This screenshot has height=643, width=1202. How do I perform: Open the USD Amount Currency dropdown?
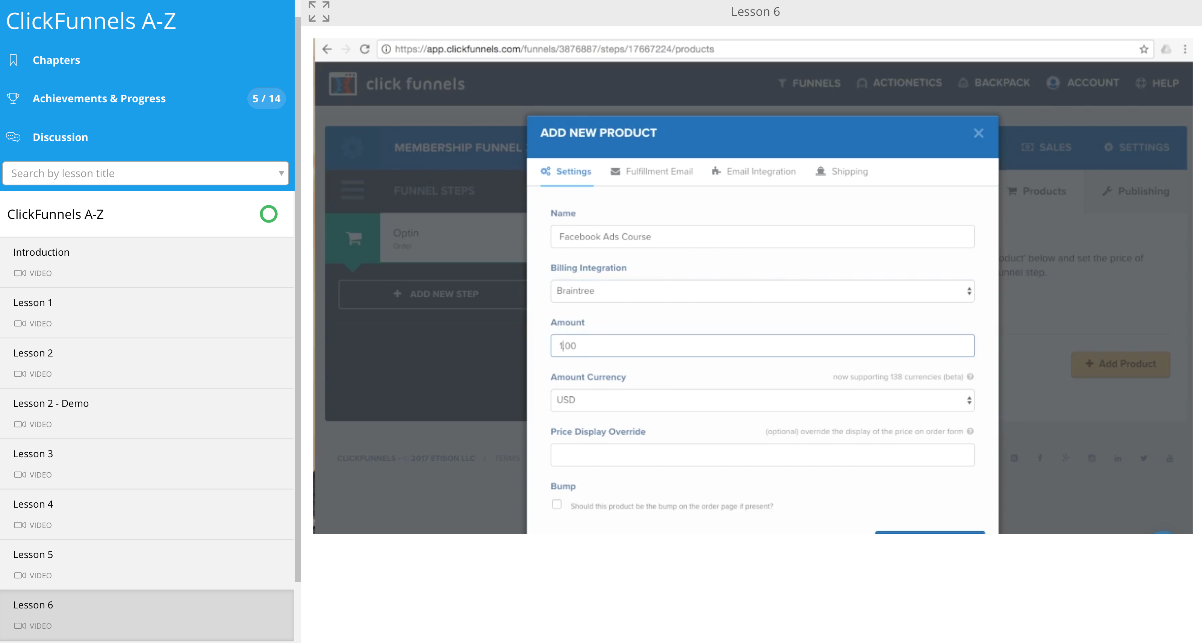tap(762, 400)
